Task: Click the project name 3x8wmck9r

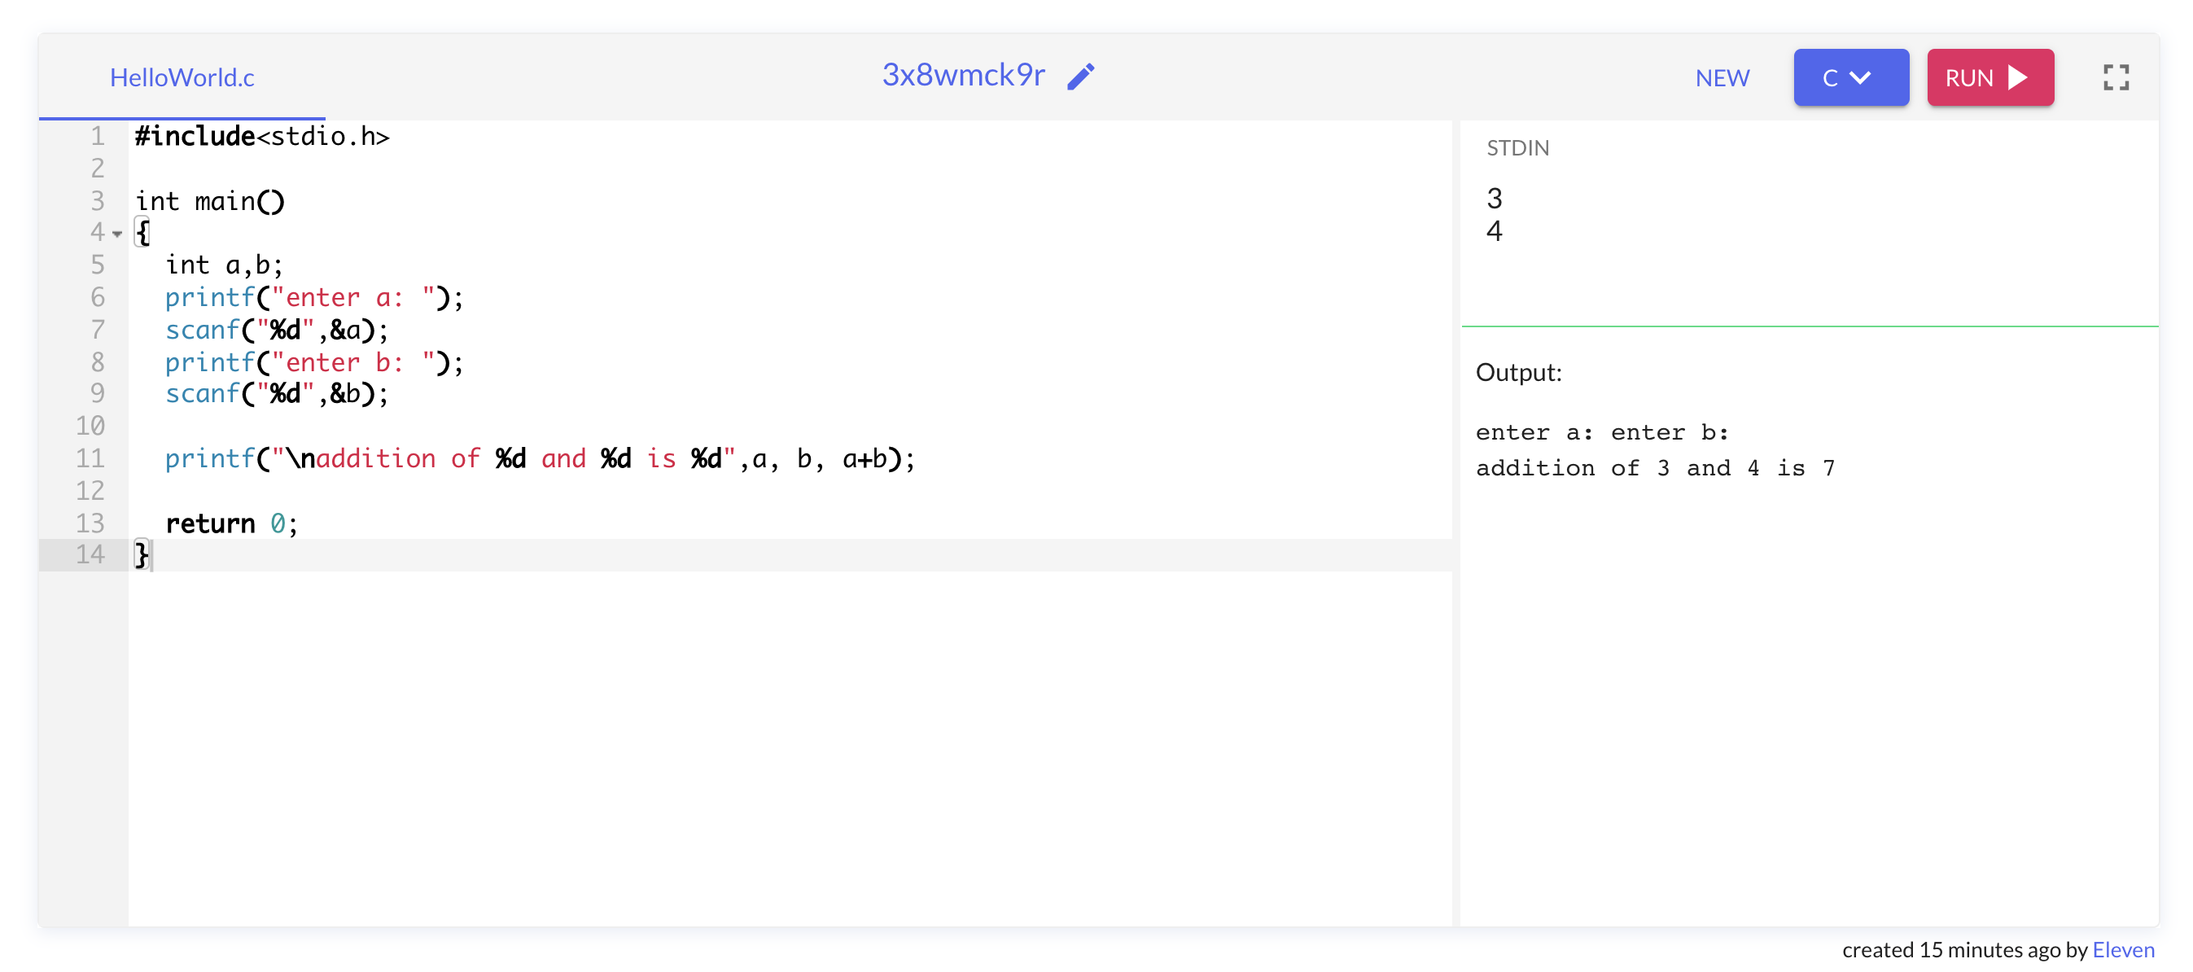Action: click(963, 75)
